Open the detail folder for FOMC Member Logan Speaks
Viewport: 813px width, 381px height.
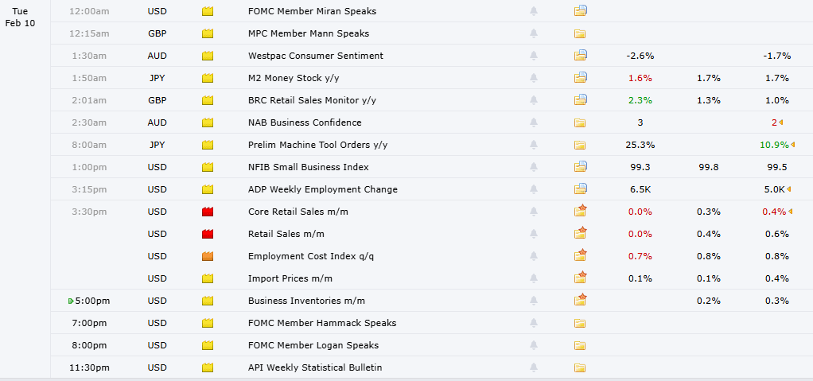tap(580, 345)
